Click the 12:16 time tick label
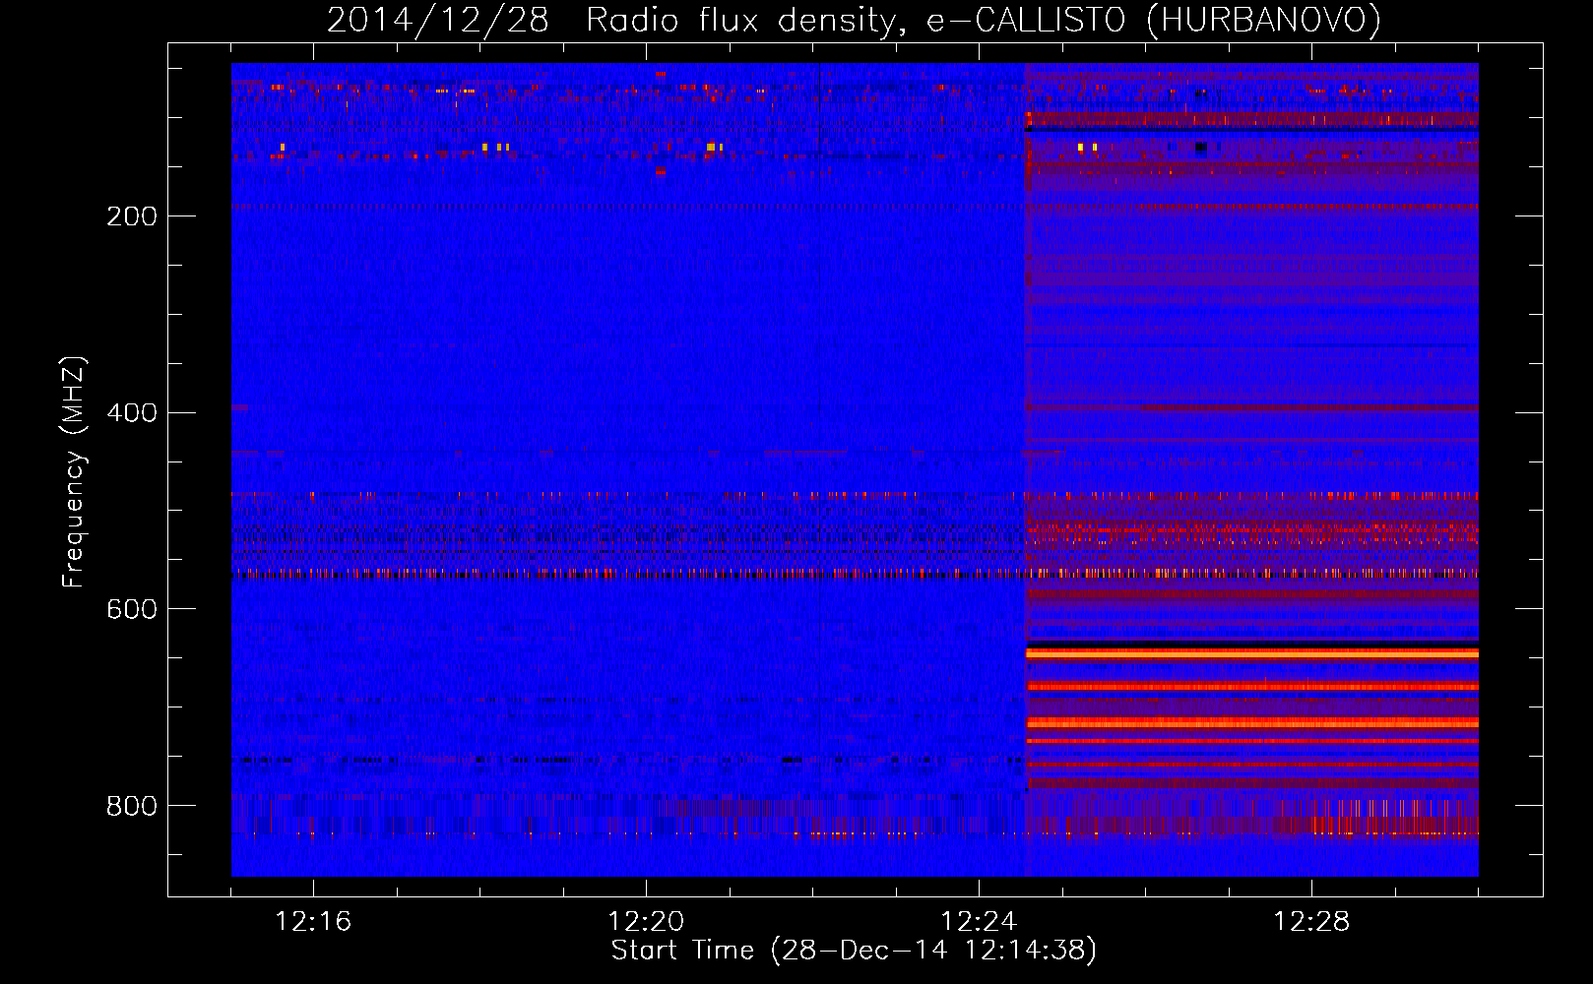The width and height of the screenshot is (1593, 984). [x=313, y=922]
